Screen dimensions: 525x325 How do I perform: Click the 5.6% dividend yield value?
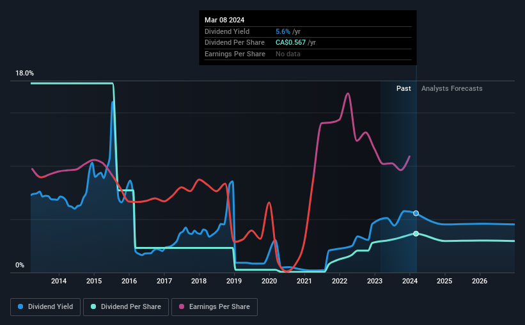pos(283,31)
